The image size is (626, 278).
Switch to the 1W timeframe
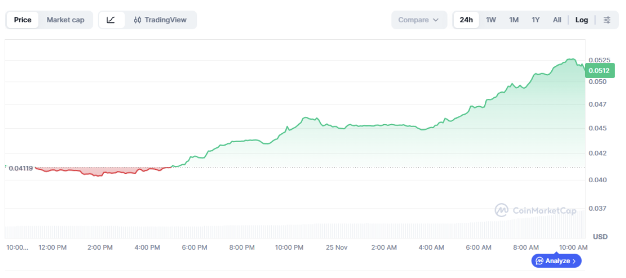pos(491,20)
